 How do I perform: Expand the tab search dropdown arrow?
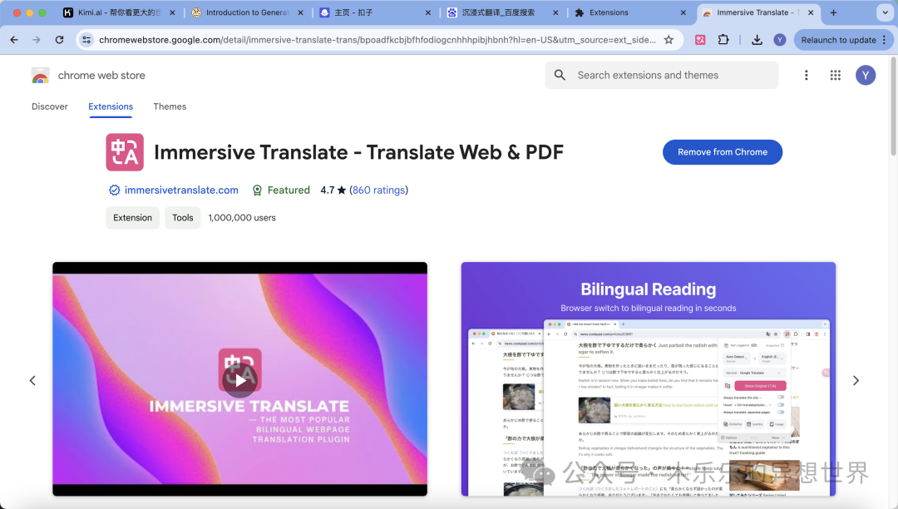885,12
